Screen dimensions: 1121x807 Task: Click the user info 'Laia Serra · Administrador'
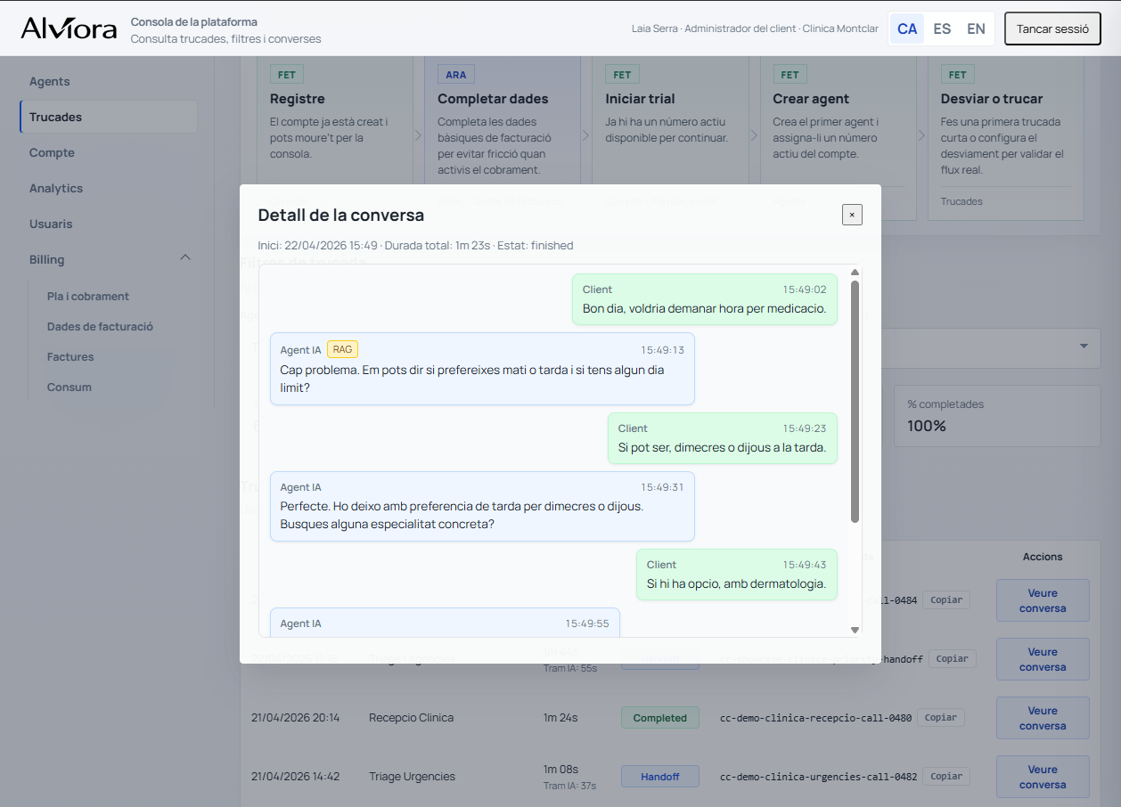755,29
